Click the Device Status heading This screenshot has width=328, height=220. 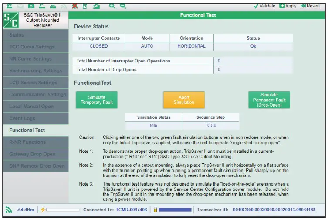click(91, 27)
